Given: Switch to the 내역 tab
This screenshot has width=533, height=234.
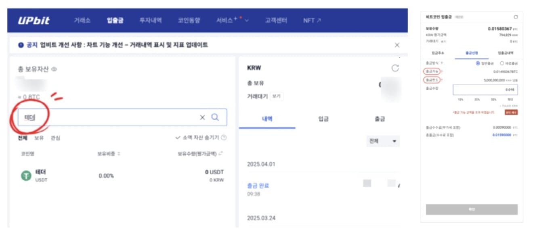Looking at the screenshot, I should (x=267, y=119).
